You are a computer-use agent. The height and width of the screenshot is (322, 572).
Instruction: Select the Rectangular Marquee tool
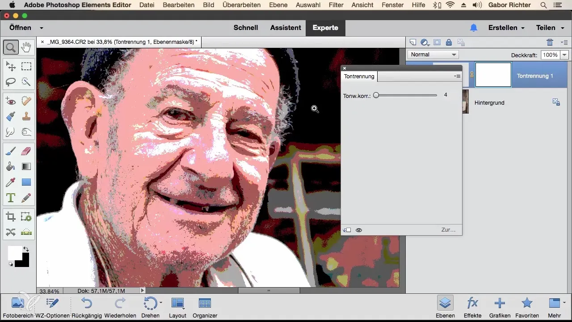(26, 67)
